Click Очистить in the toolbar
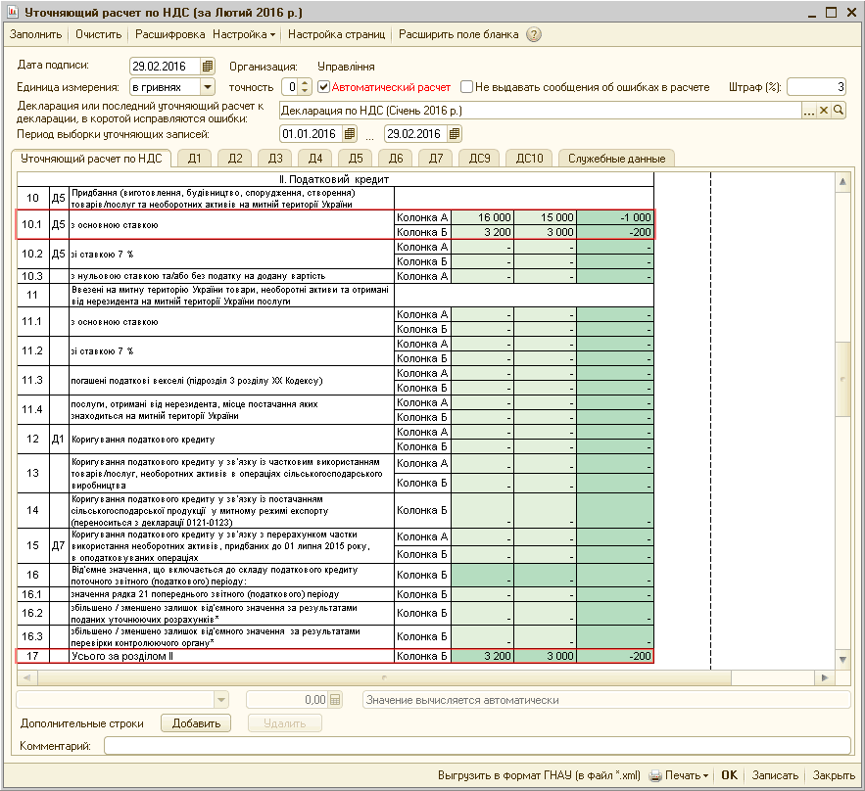Viewport: 865px width, 791px height. pyautogui.click(x=99, y=34)
